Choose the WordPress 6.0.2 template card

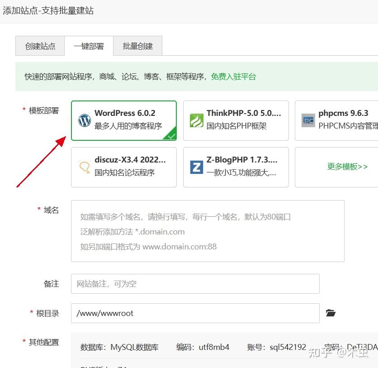[x=124, y=120]
